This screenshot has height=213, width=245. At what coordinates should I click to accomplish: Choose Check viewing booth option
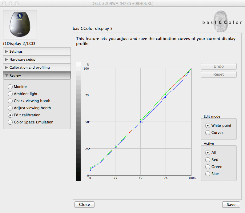pos(10,101)
